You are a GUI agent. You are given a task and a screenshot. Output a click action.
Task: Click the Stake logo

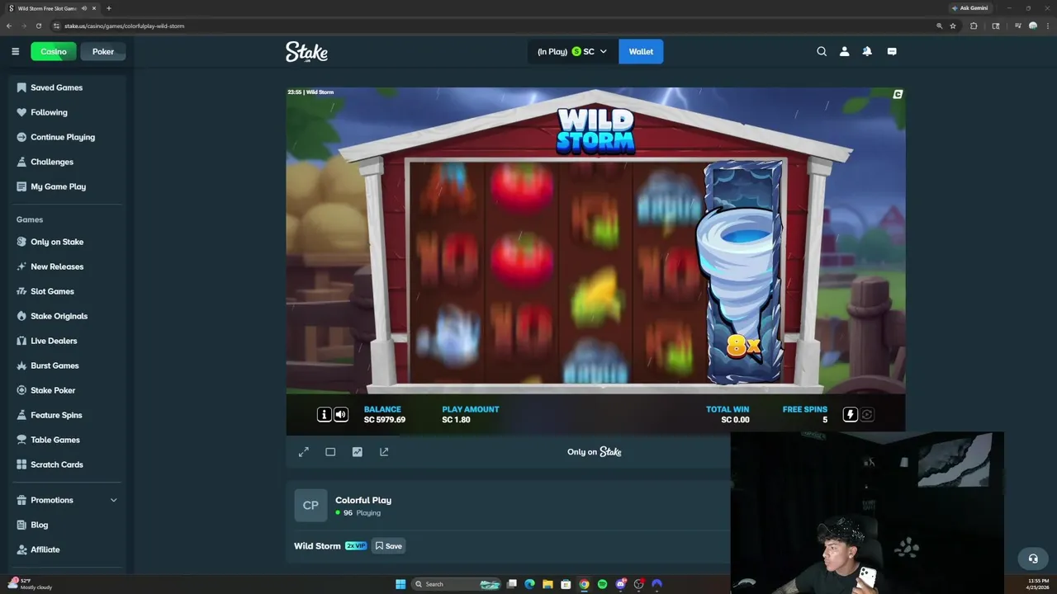306,51
